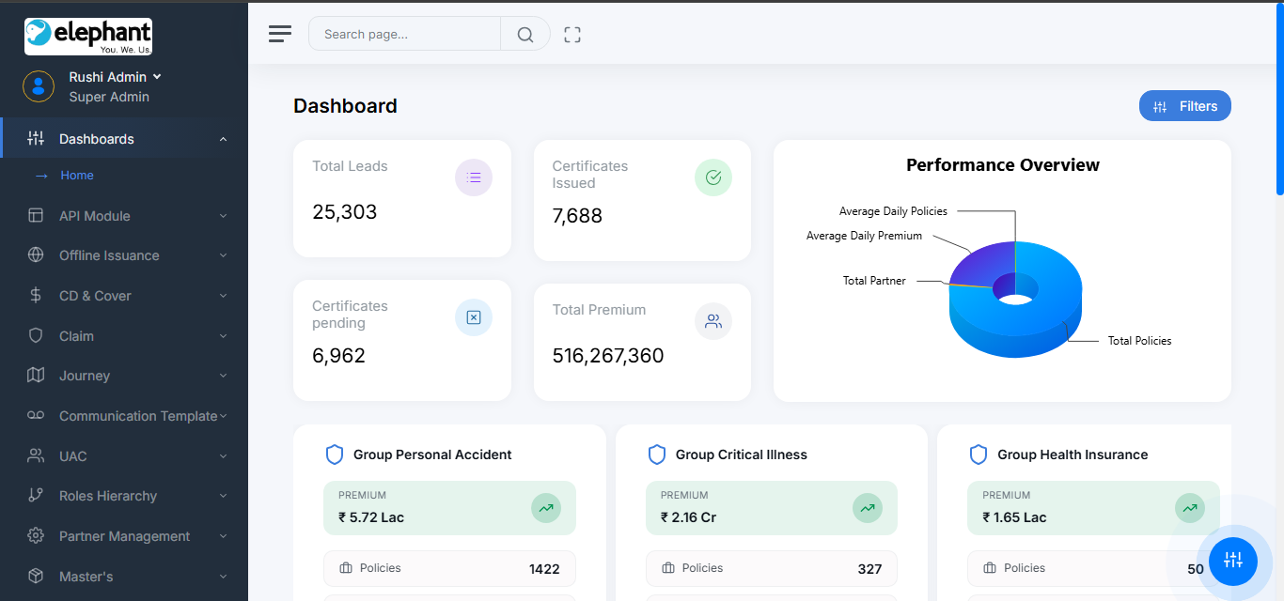Click the Search page input field

pyautogui.click(x=404, y=35)
